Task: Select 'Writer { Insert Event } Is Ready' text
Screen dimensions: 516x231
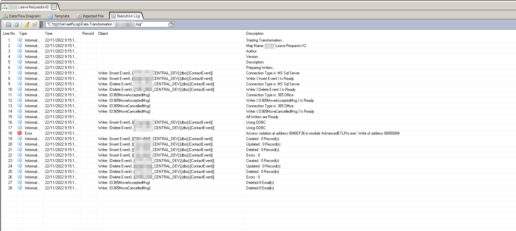Action: [270, 79]
